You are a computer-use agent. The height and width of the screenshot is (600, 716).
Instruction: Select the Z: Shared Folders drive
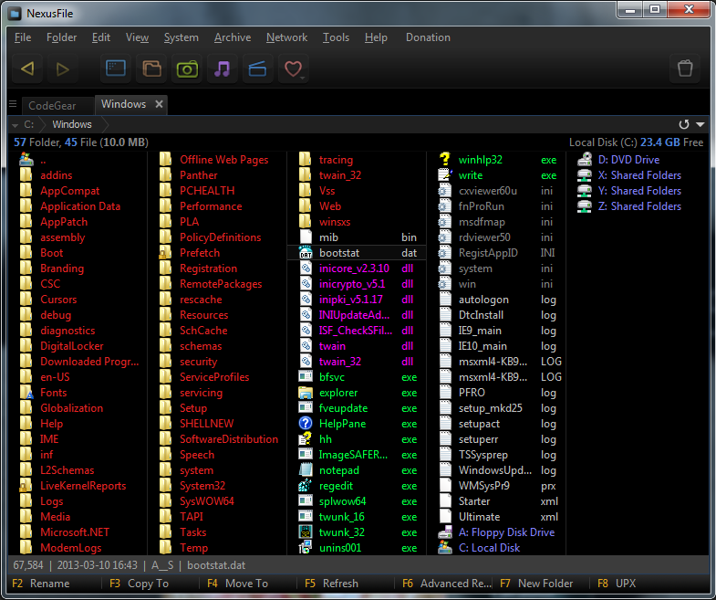[x=639, y=206]
